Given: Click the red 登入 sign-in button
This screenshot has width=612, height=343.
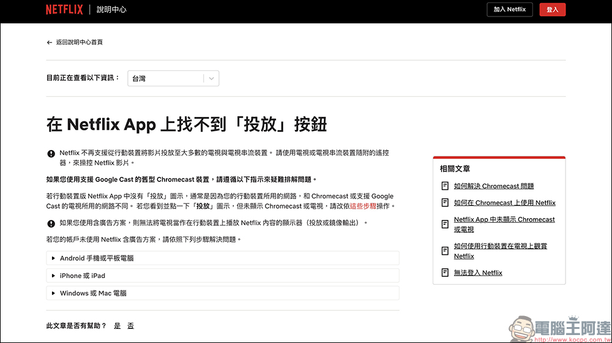Looking at the screenshot, I should tap(552, 9).
